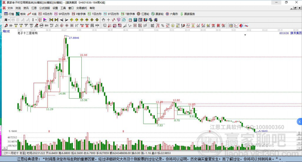302x162 pixels.
Task: Click the radiating star lines icon
Action: point(67,26)
